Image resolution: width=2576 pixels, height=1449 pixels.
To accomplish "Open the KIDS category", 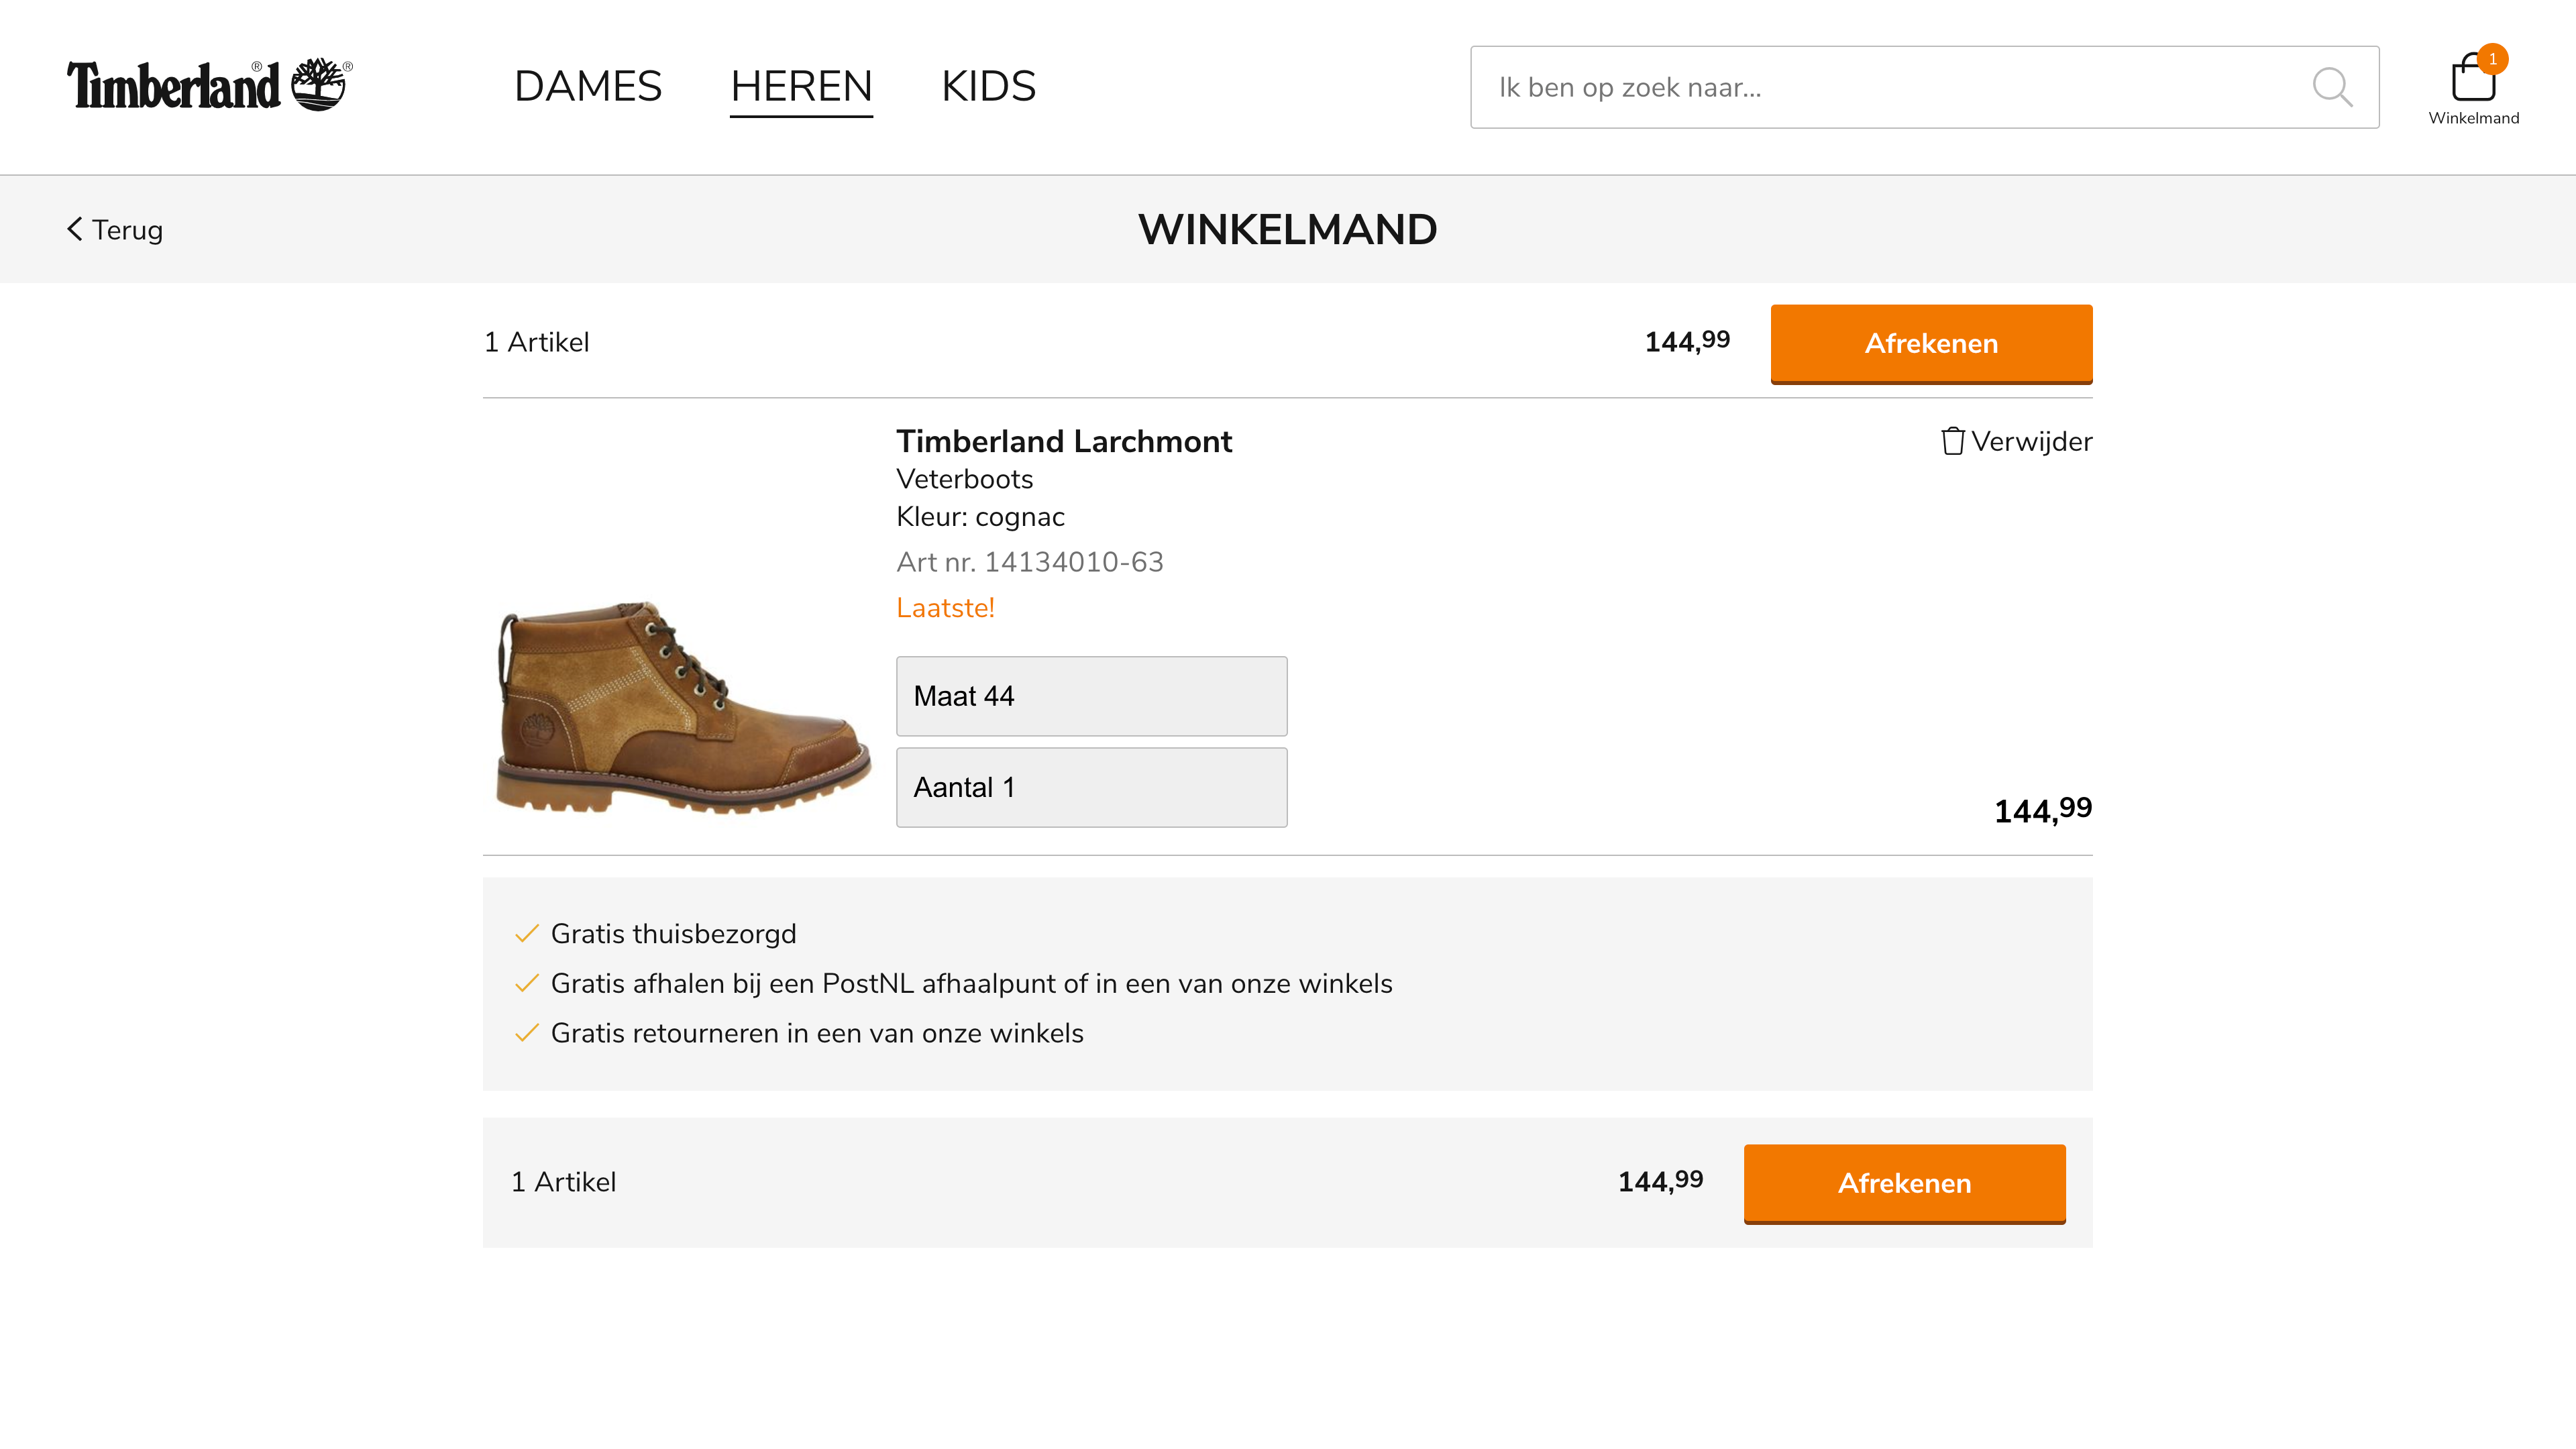I will coord(988,86).
